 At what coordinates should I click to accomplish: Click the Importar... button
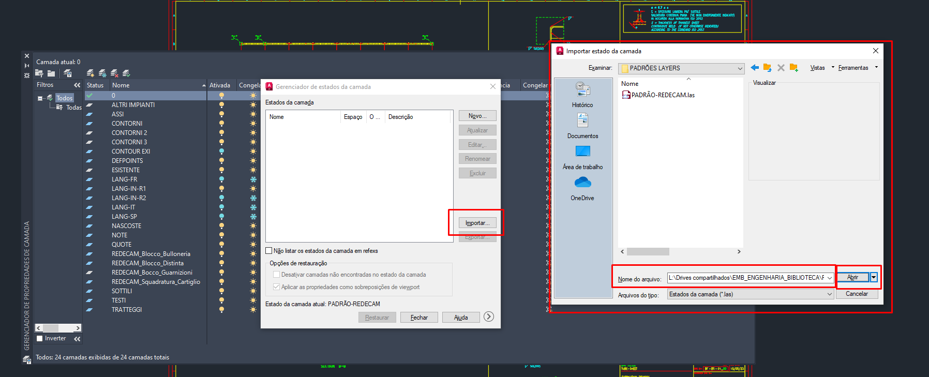(x=477, y=223)
